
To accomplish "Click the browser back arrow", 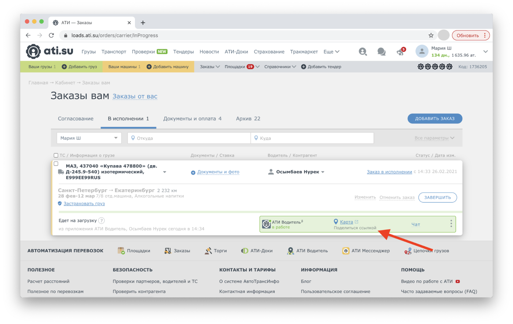I will pyautogui.click(x=28, y=35).
